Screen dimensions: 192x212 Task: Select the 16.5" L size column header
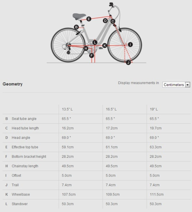tap(111, 109)
